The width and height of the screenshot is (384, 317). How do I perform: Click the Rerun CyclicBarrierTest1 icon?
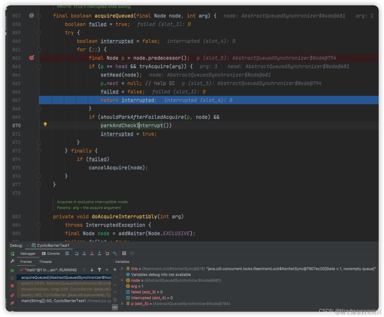(x=12, y=254)
